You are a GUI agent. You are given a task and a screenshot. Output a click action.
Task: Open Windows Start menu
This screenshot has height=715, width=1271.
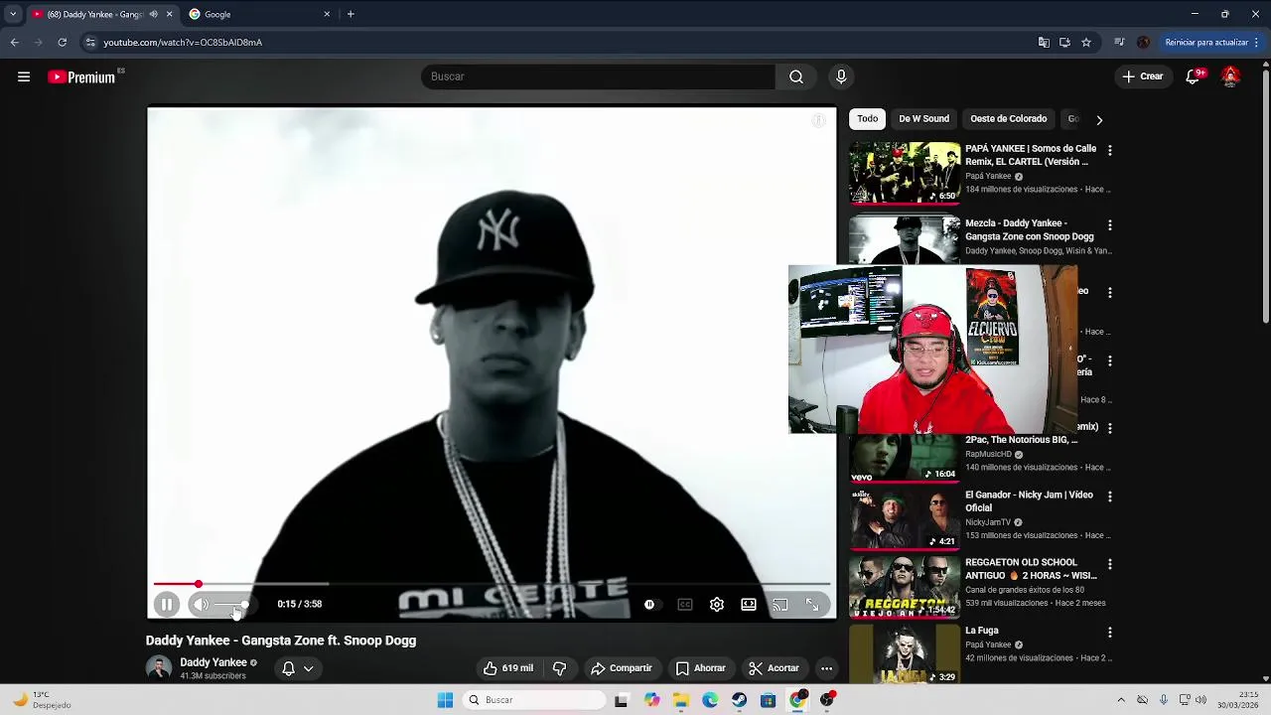[445, 700]
